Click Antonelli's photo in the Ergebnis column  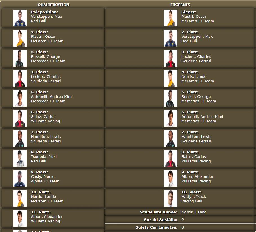[171, 118]
